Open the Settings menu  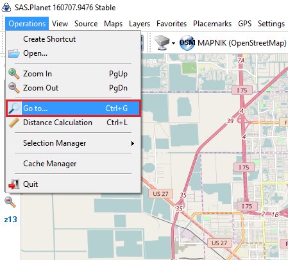(x=271, y=24)
